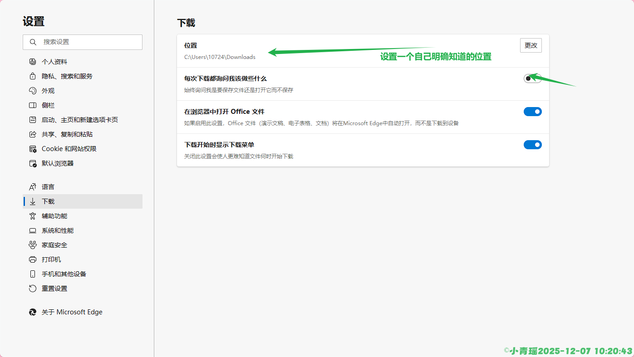Click description 关闭此设置会使人更难知道文件何时开始下载
The height and width of the screenshot is (357, 634).
click(x=239, y=156)
